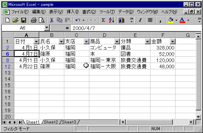
Task: Insert AutoSum with the sigma icon
Action: (103, 20)
